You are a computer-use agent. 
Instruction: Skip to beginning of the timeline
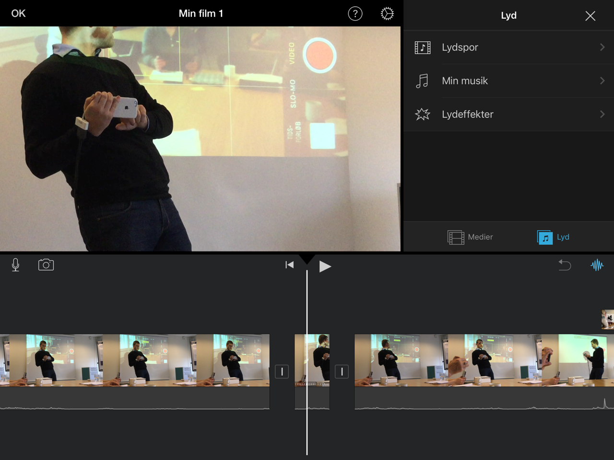289,265
